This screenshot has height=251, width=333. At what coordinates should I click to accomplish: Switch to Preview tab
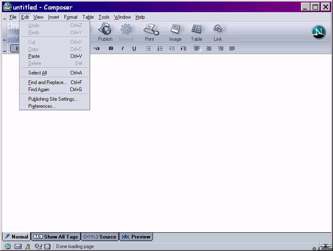[136, 237]
